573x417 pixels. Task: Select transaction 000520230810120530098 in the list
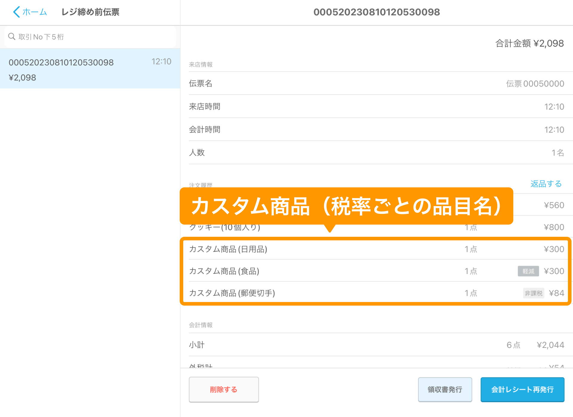click(x=90, y=69)
